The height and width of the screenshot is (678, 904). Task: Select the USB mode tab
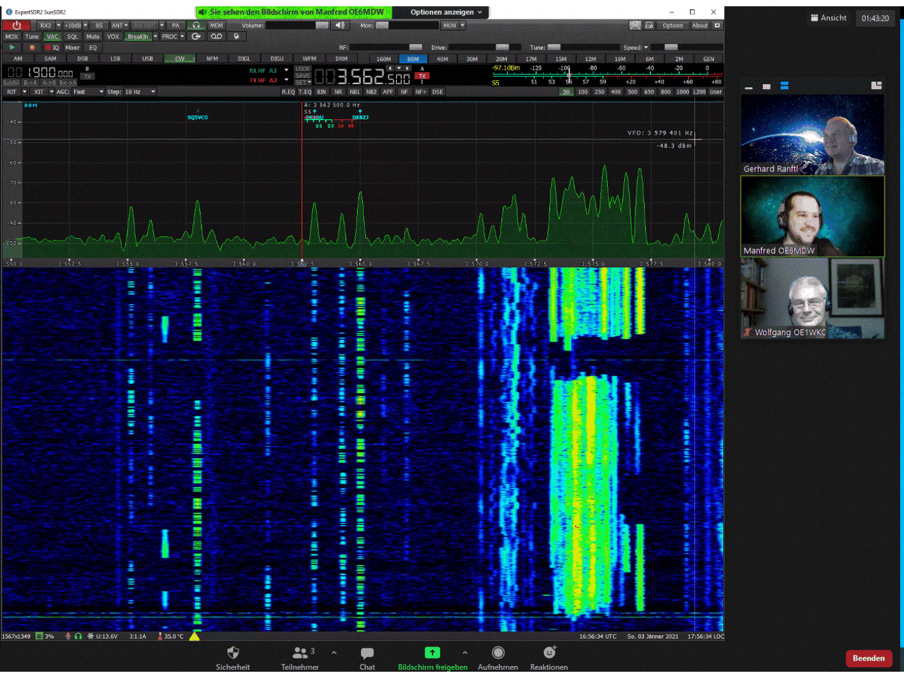[148, 59]
